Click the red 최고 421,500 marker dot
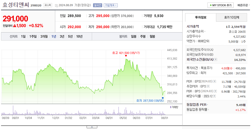 tap(126, 55)
